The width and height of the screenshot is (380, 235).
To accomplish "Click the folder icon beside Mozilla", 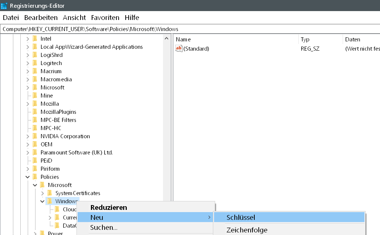I will (x=35, y=104).
